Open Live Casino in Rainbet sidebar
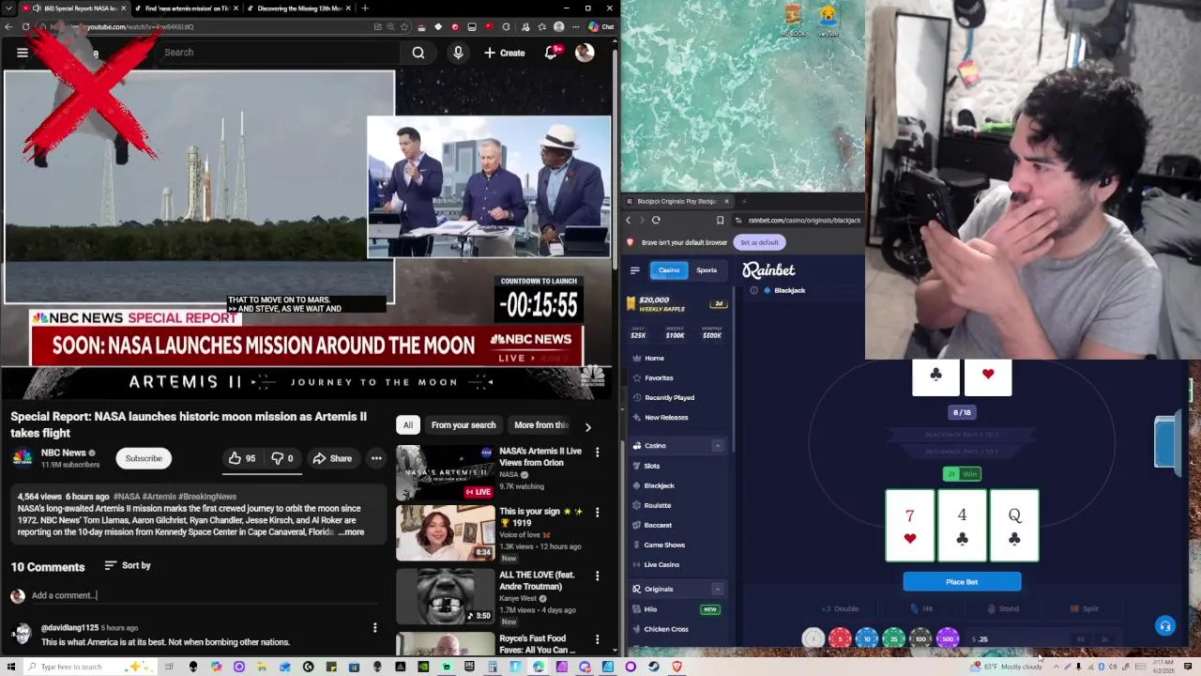 point(661,564)
